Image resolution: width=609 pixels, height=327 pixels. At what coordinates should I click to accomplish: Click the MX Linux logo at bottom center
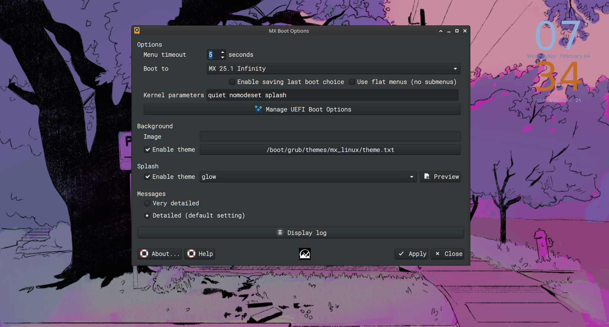(305, 254)
